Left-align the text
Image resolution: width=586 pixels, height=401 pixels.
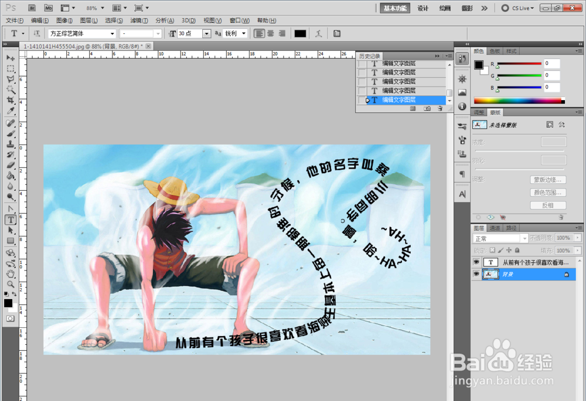coord(259,33)
